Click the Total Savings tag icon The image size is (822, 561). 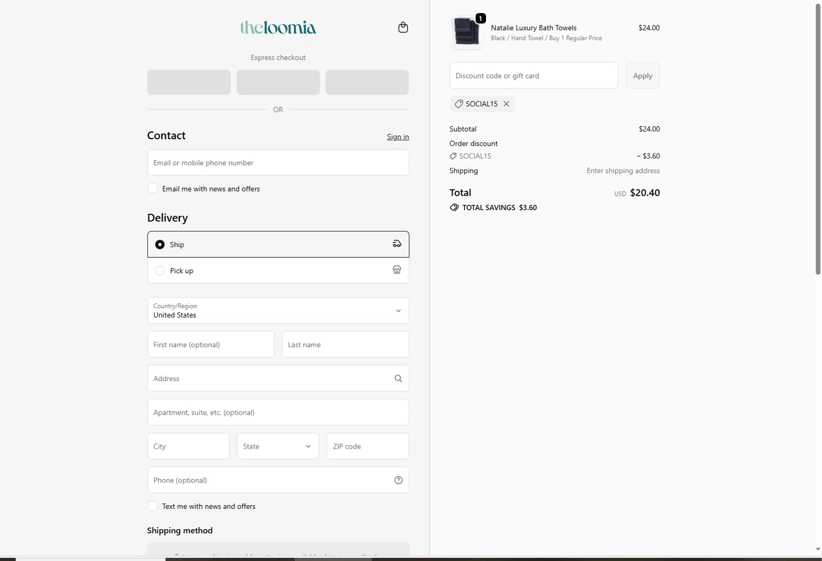[454, 207]
